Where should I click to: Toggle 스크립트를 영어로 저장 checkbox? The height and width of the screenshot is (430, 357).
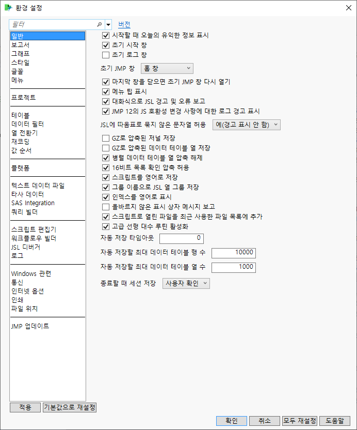pyautogui.click(x=106, y=177)
